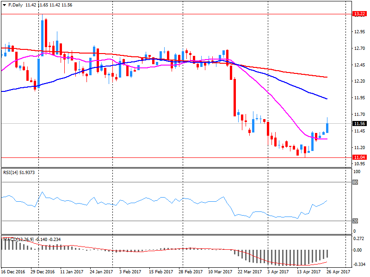Select the 13 Apr 2017 date label
Image resolution: width=370 pixels, height=277 pixels.
308,271
